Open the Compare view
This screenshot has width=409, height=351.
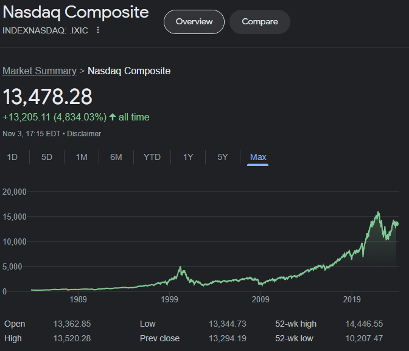260,22
